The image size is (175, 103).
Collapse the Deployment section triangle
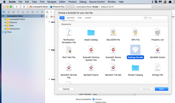49,79
